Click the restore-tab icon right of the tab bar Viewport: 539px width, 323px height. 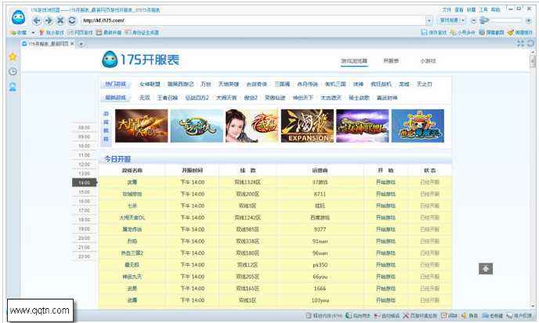tap(530, 43)
